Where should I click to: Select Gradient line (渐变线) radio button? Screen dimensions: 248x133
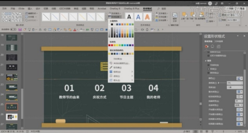pyautogui.click(x=208, y=73)
